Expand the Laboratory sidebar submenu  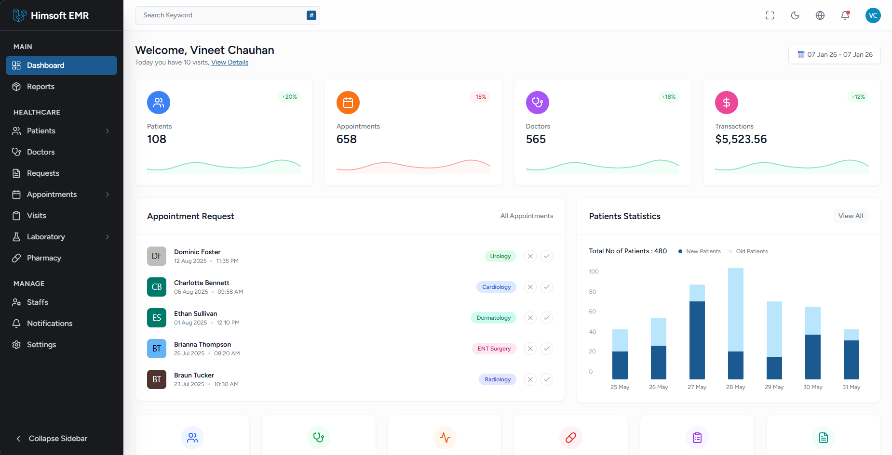pos(108,237)
